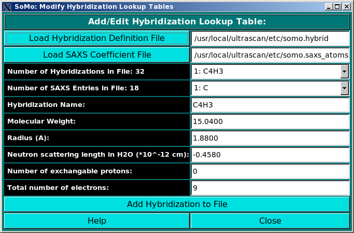Close window using title bar X
The image size is (354, 233).
pyautogui.click(x=346, y=7)
